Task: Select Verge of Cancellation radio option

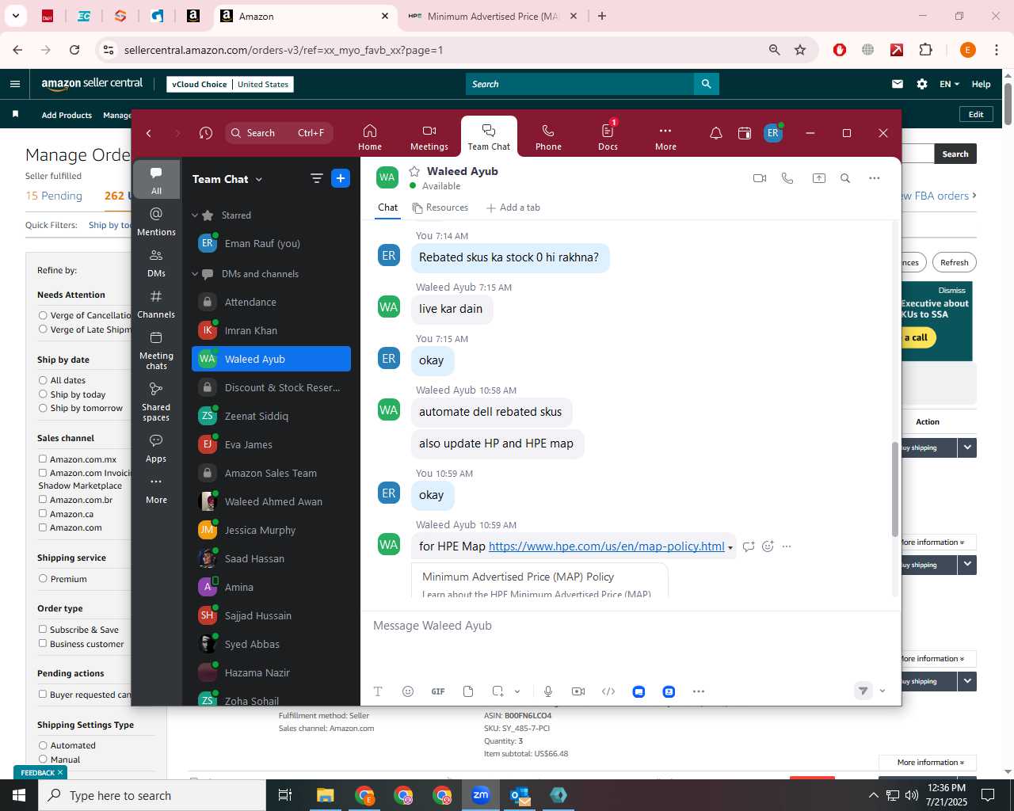Action: pyautogui.click(x=43, y=315)
